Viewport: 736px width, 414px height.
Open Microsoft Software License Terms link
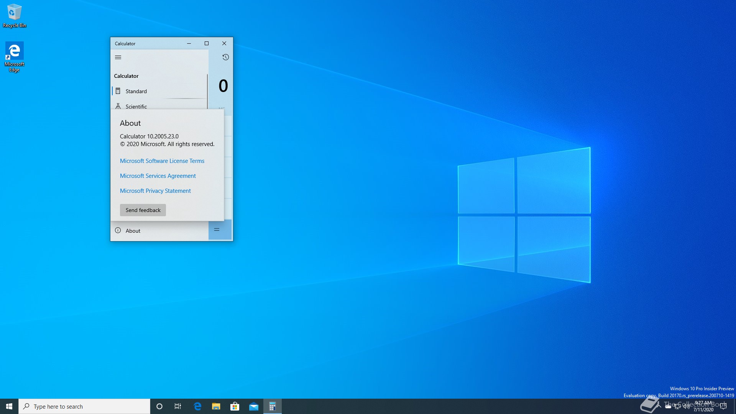pyautogui.click(x=162, y=161)
